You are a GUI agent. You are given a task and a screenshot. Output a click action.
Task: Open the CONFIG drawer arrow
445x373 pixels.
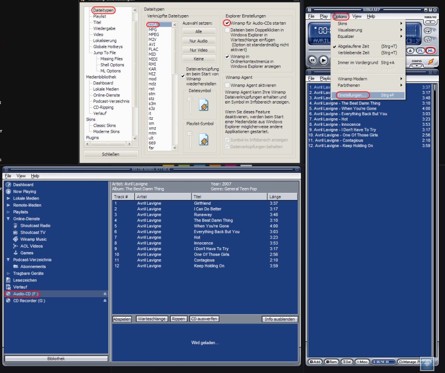click(x=417, y=66)
